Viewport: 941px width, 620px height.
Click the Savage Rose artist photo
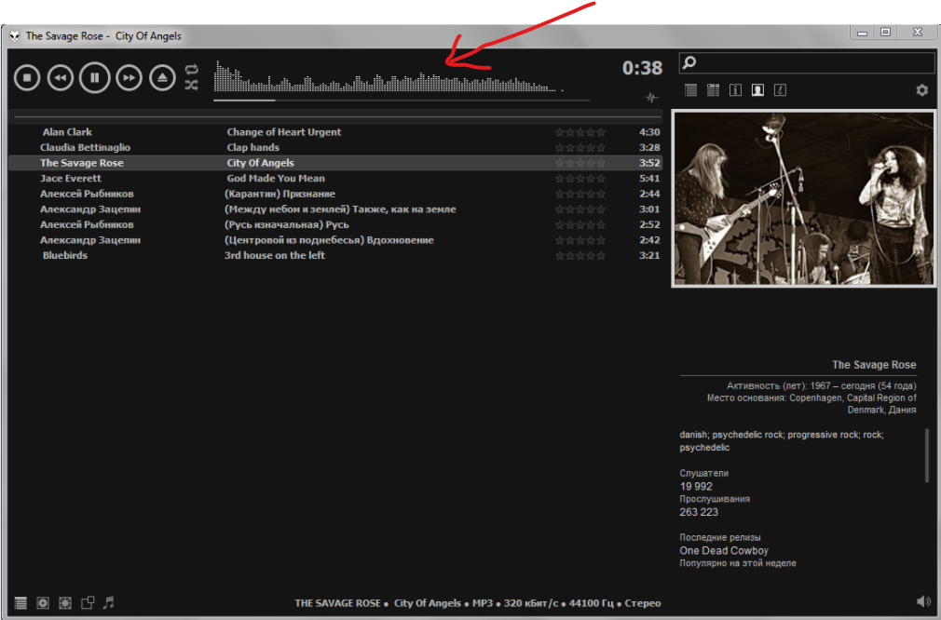tap(803, 198)
